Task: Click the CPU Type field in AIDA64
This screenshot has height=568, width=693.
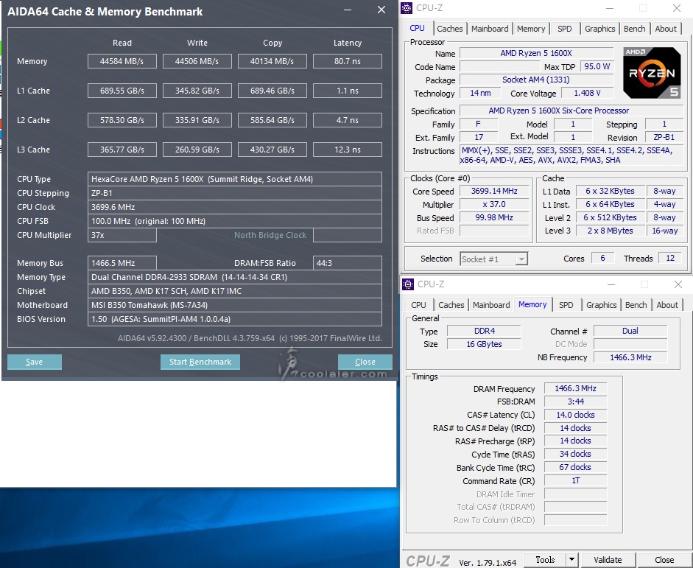Action: click(x=235, y=179)
